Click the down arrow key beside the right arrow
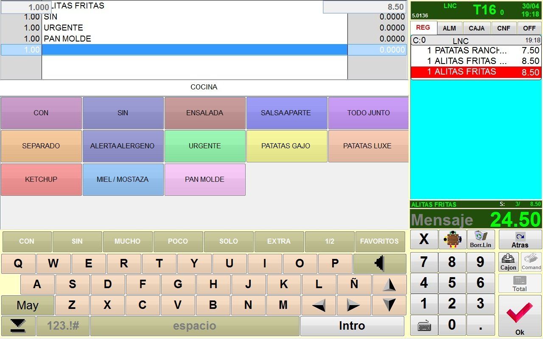Image resolution: width=543 pixels, height=339 pixels. pos(389,305)
